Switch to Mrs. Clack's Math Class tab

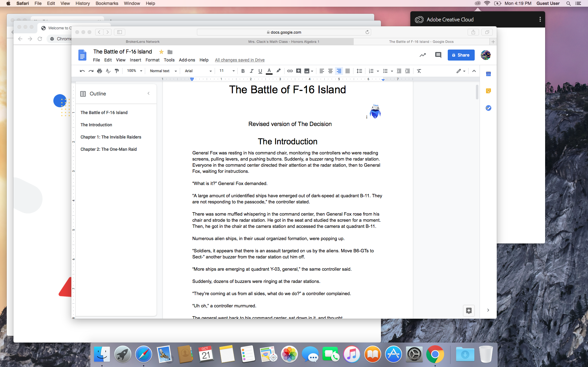pyautogui.click(x=284, y=42)
